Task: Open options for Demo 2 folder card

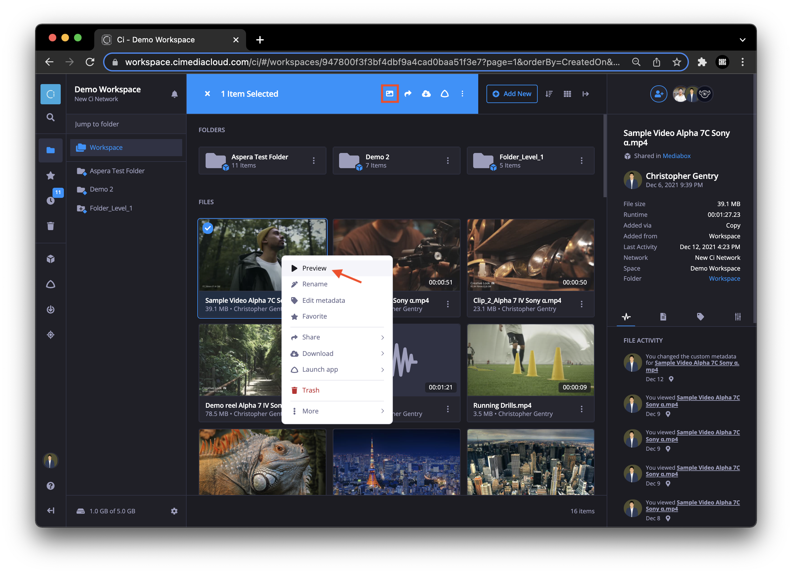Action: 448,160
